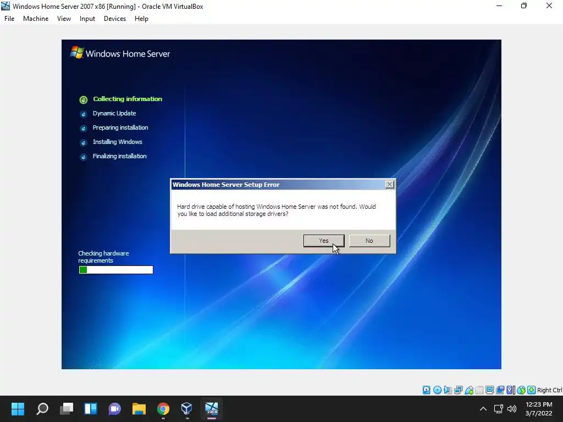
Task: Open the Help menu
Action: pos(141,19)
